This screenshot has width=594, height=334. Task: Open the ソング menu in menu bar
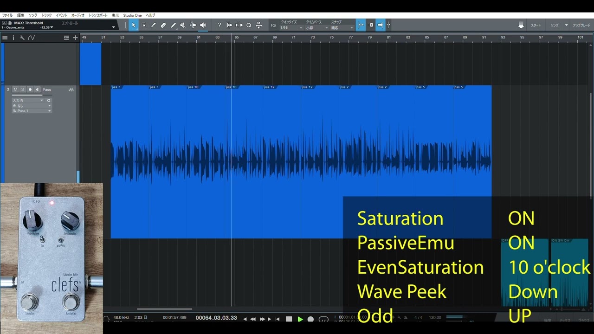pos(32,15)
